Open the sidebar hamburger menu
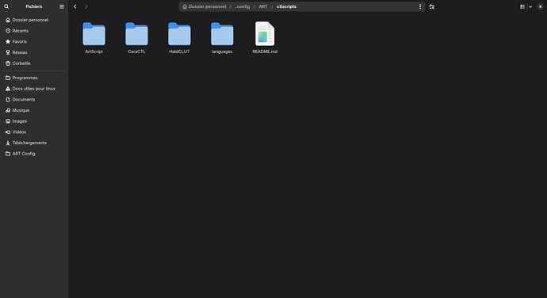The height and width of the screenshot is (298, 547). coord(62,6)
